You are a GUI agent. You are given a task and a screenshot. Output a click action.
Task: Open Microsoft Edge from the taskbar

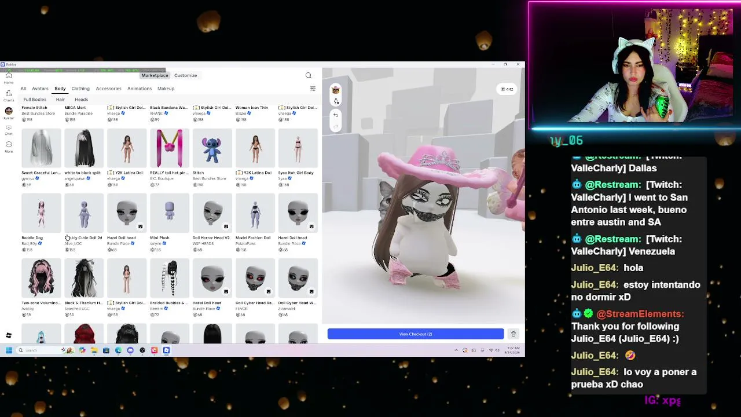(118, 350)
